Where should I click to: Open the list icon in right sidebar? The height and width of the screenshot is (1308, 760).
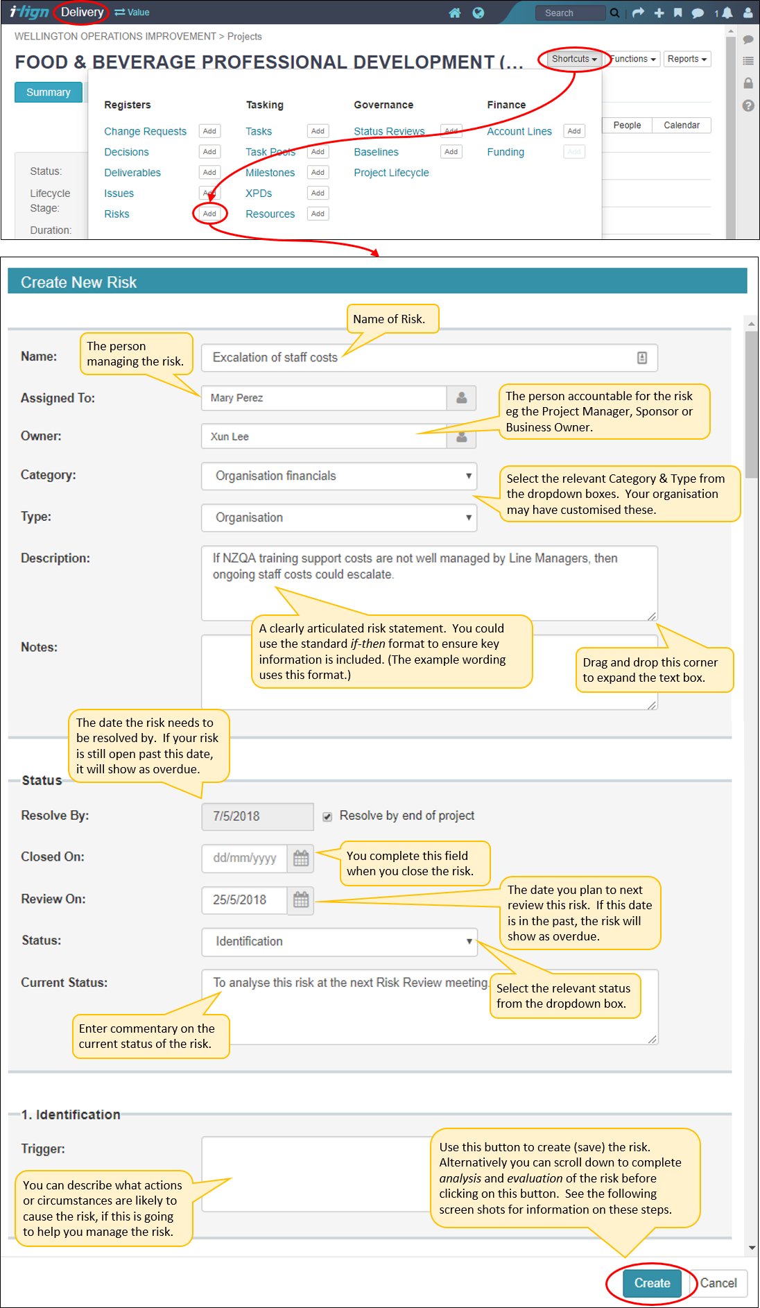(x=748, y=61)
